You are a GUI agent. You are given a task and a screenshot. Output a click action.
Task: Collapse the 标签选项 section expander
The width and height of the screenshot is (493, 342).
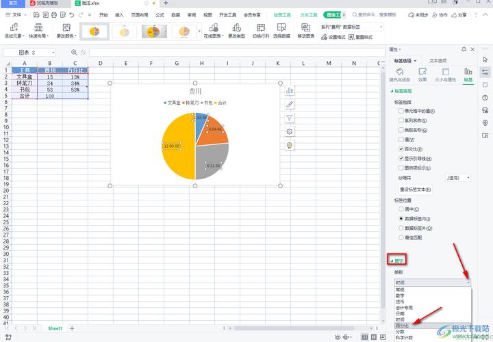392,91
